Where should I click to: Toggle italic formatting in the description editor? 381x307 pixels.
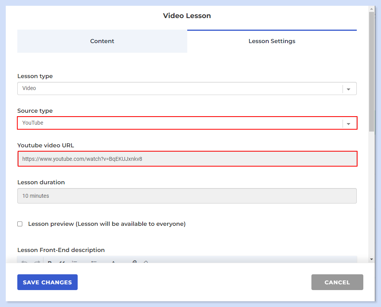point(62,262)
